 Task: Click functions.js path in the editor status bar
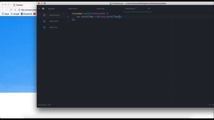pos(42,105)
